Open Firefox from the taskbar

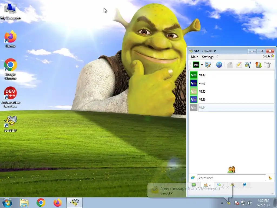pyautogui.click(x=58, y=203)
